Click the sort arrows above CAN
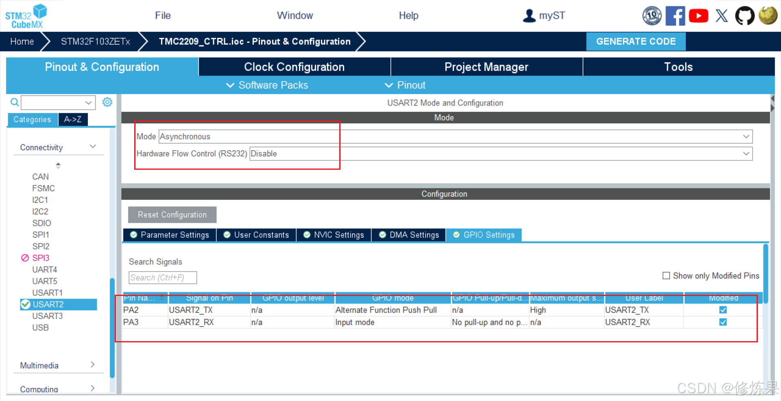 tap(58, 165)
